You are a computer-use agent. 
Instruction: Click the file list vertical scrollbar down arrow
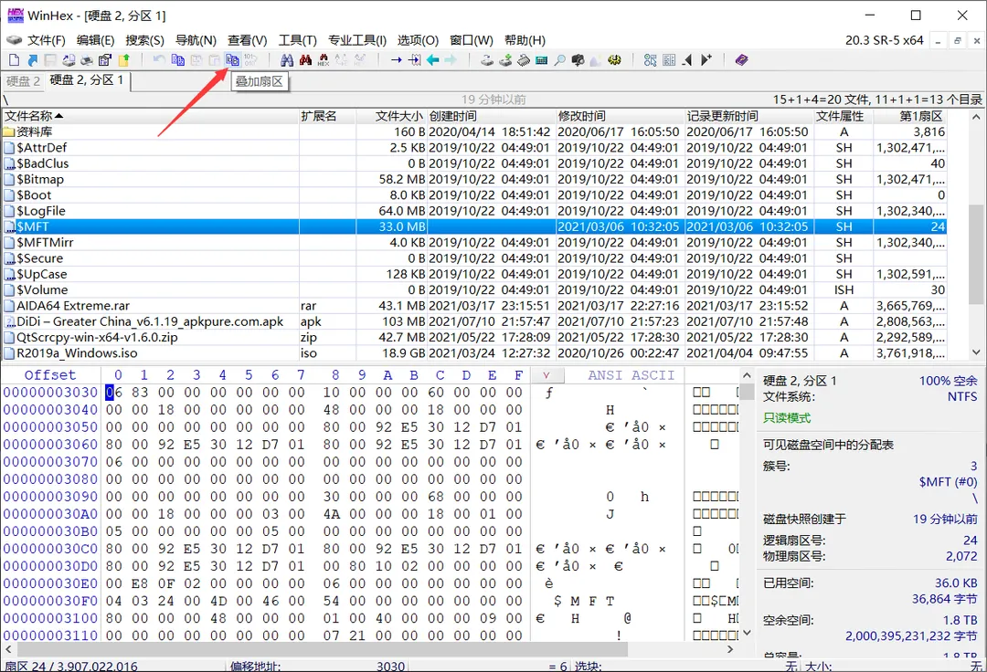tap(976, 352)
